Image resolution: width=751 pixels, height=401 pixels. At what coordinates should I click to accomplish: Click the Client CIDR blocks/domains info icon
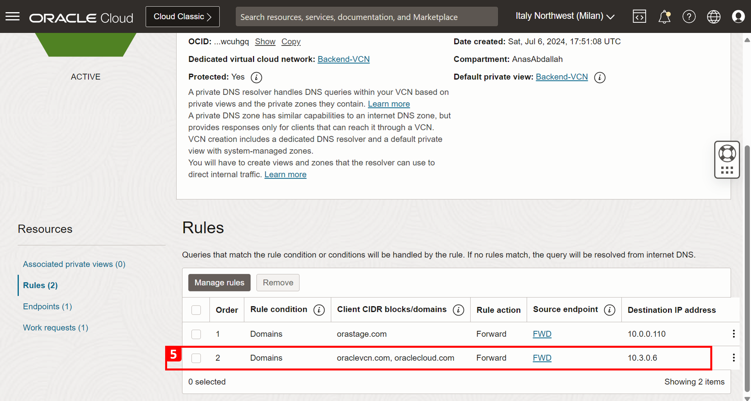coord(459,310)
